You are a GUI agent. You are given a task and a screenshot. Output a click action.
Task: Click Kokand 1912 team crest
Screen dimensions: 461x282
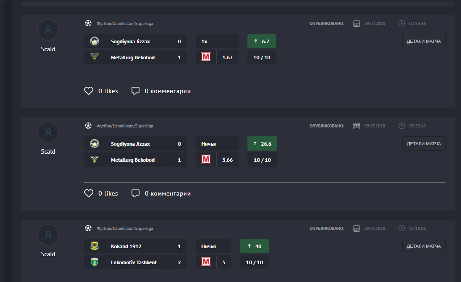(95, 246)
